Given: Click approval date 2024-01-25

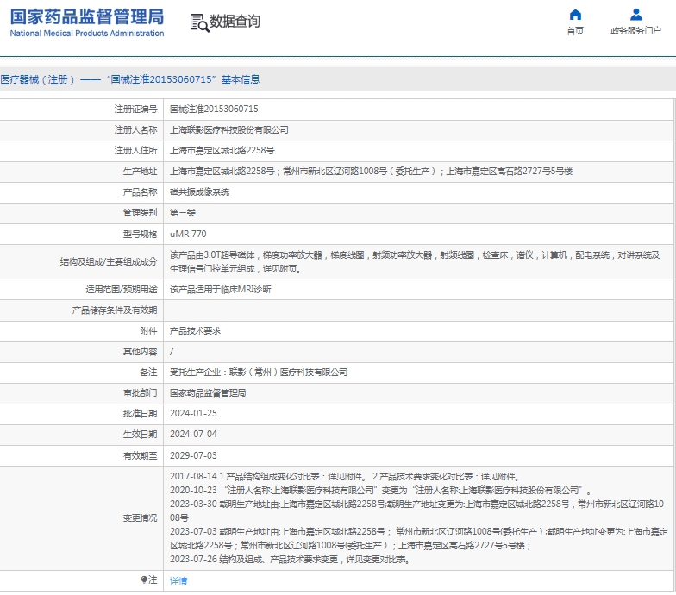Looking at the screenshot, I should [x=193, y=414].
